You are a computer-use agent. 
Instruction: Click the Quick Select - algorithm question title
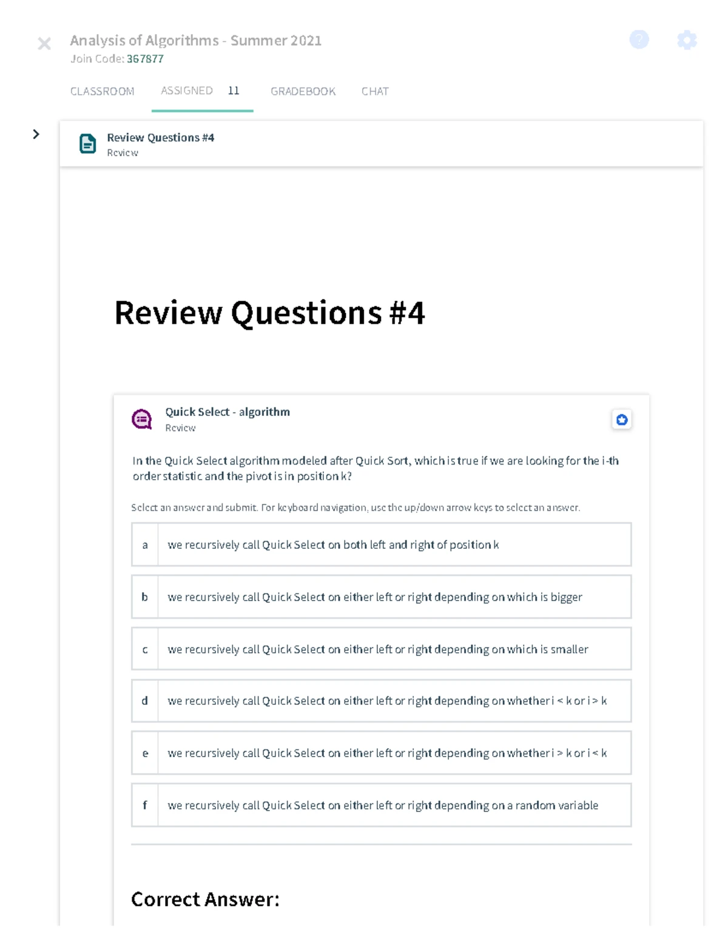tap(227, 412)
